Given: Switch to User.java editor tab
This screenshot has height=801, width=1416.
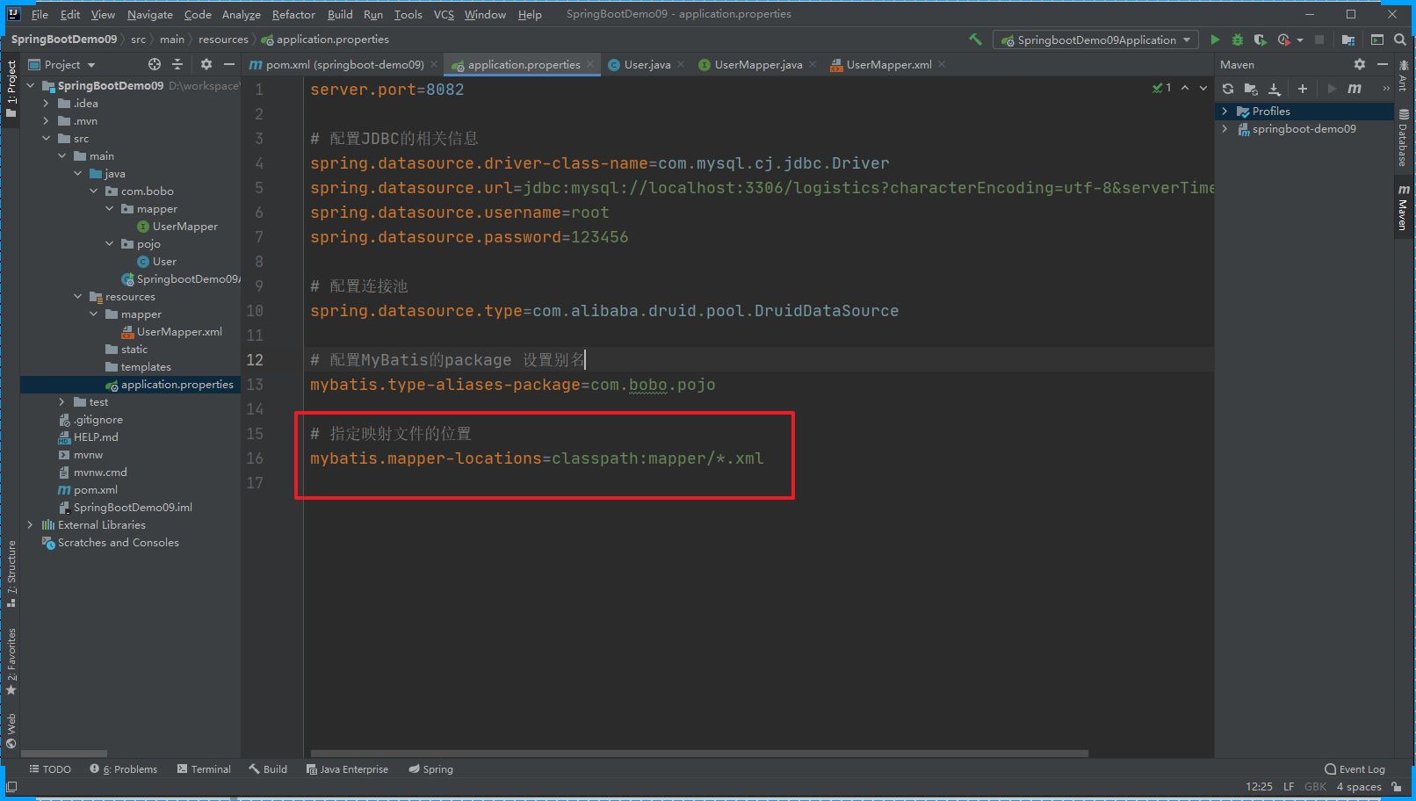Looking at the screenshot, I should tap(647, 64).
